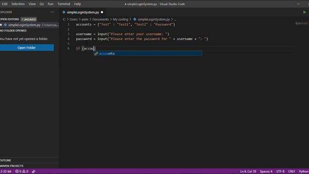Change indentation via Spaces: 4
The height and width of the screenshot is (174, 309).
(266, 172)
